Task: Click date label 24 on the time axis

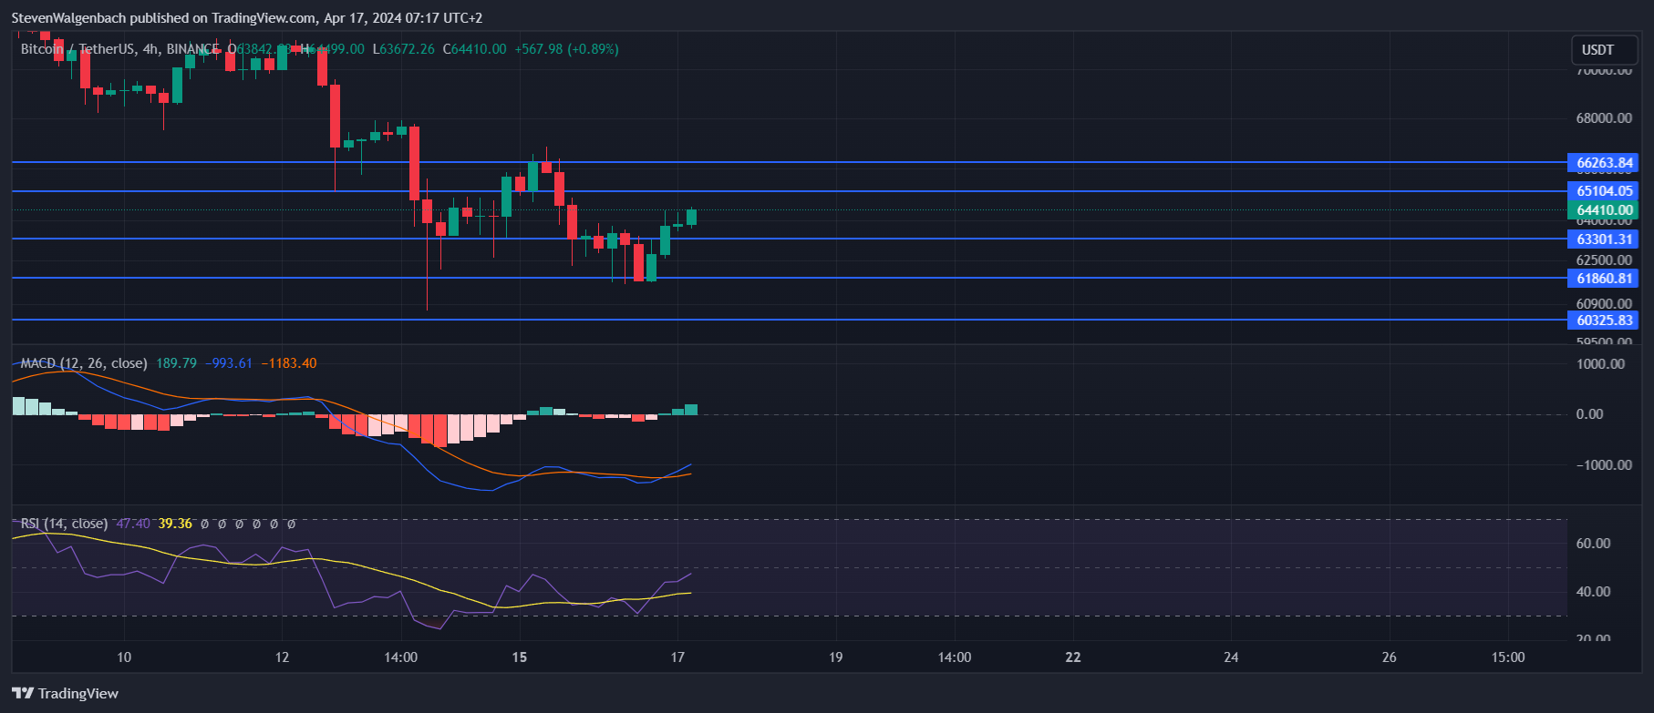Action: click(1231, 657)
